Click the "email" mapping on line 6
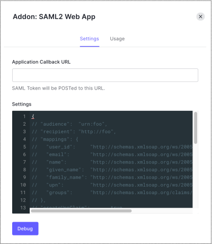Screen dimensions: 212x244 (x=112, y=154)
